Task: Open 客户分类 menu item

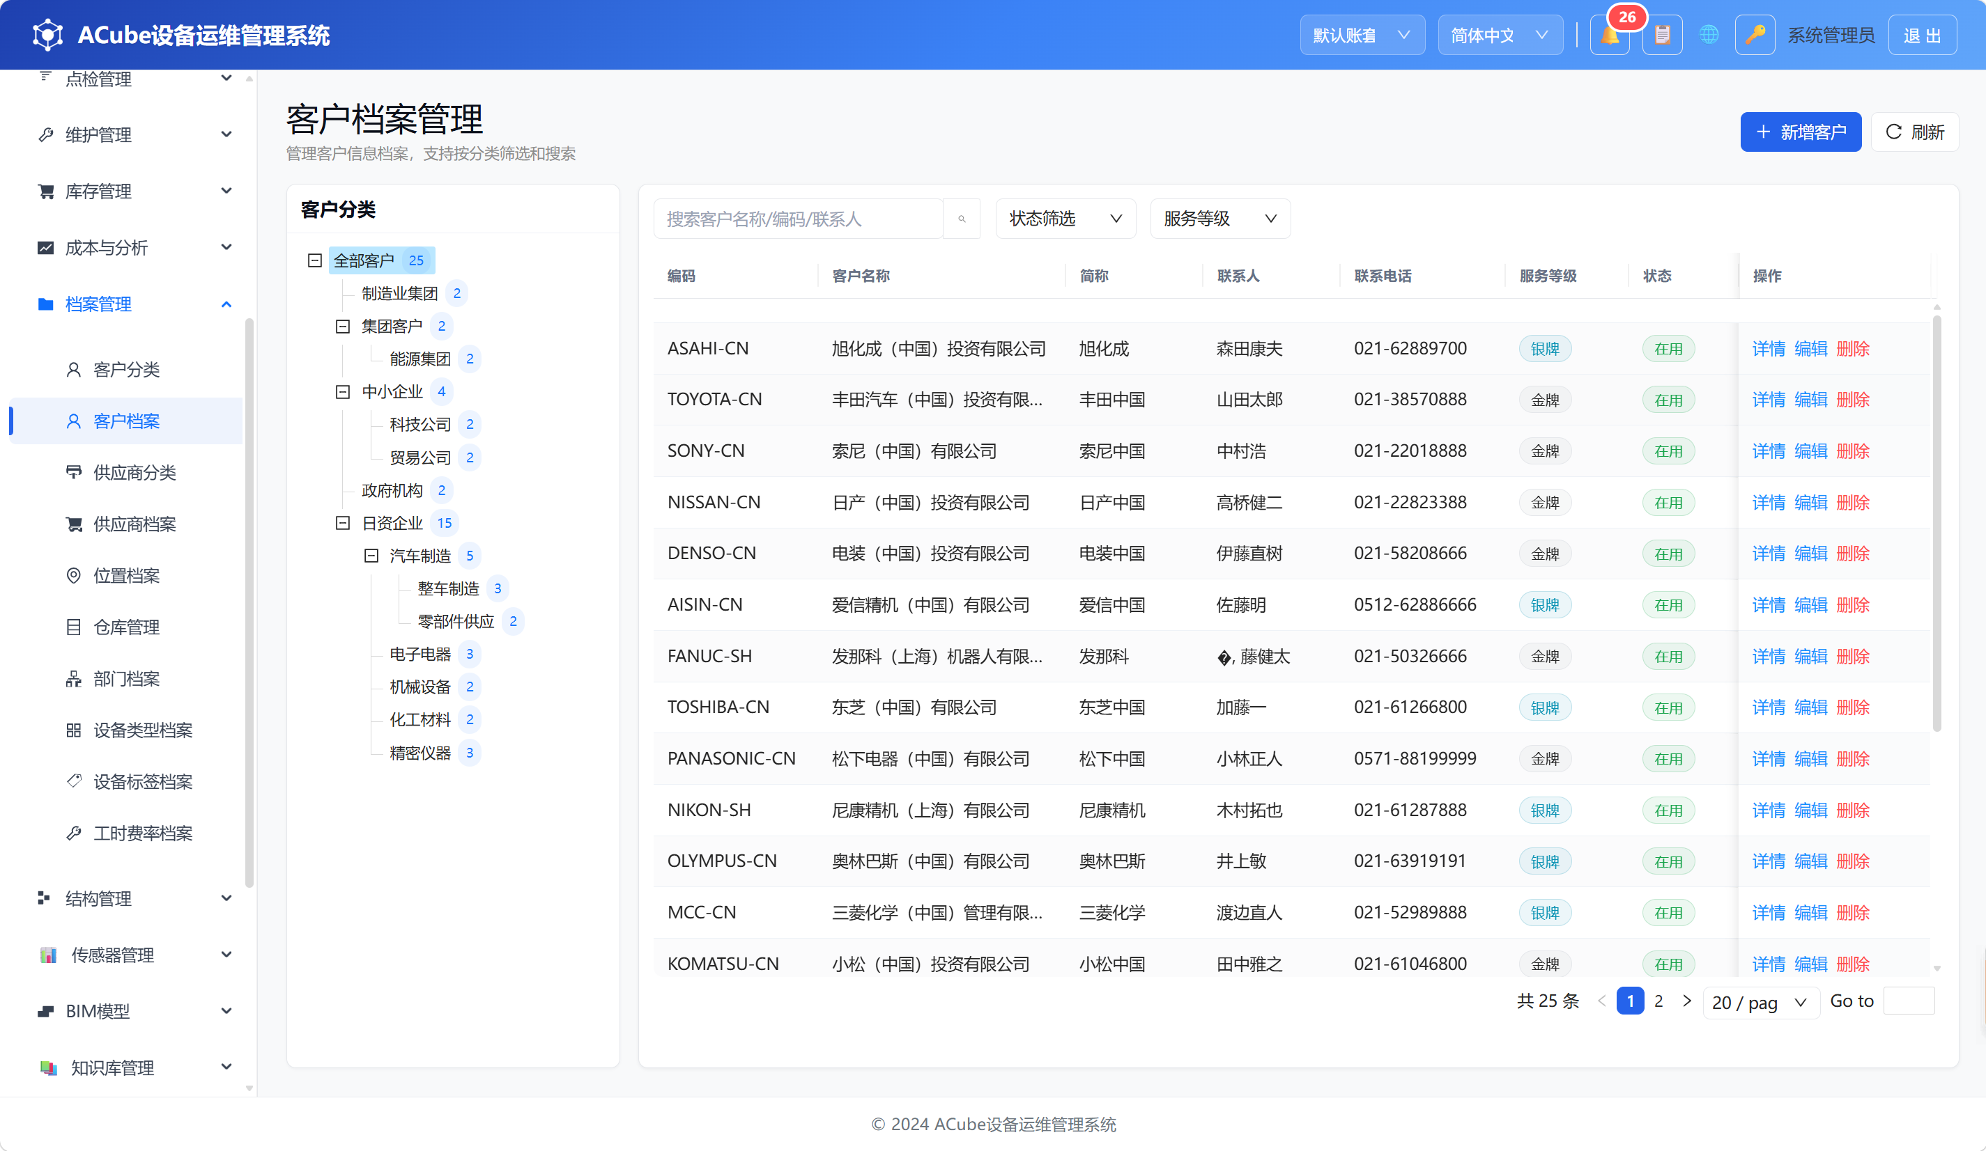Action: pos(126,369)
